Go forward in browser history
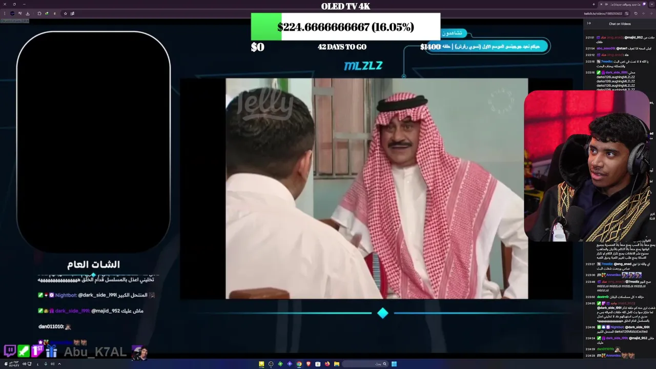Screen dimensions: 656x369 [x=644, y=13]
